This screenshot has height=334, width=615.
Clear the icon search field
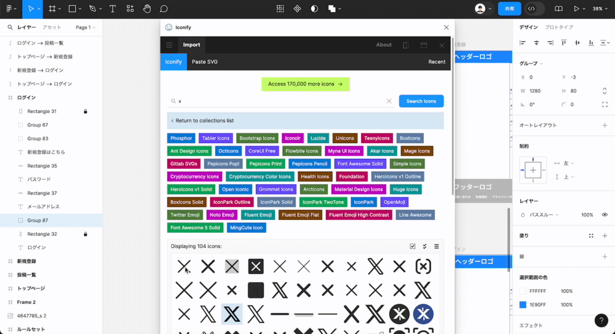(x=389, y=101)
